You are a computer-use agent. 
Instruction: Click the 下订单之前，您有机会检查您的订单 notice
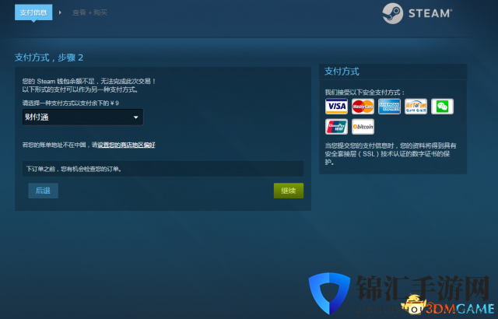(x=163, y=169)
